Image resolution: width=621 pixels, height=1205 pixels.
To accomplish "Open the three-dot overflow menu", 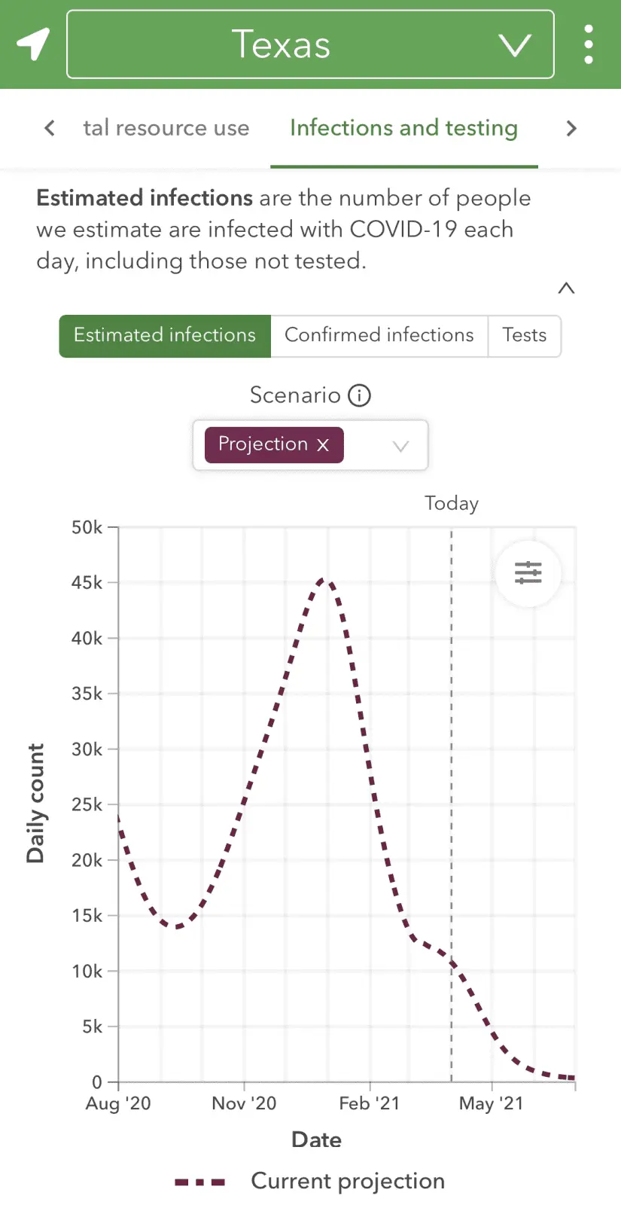I will coord(589,44).
